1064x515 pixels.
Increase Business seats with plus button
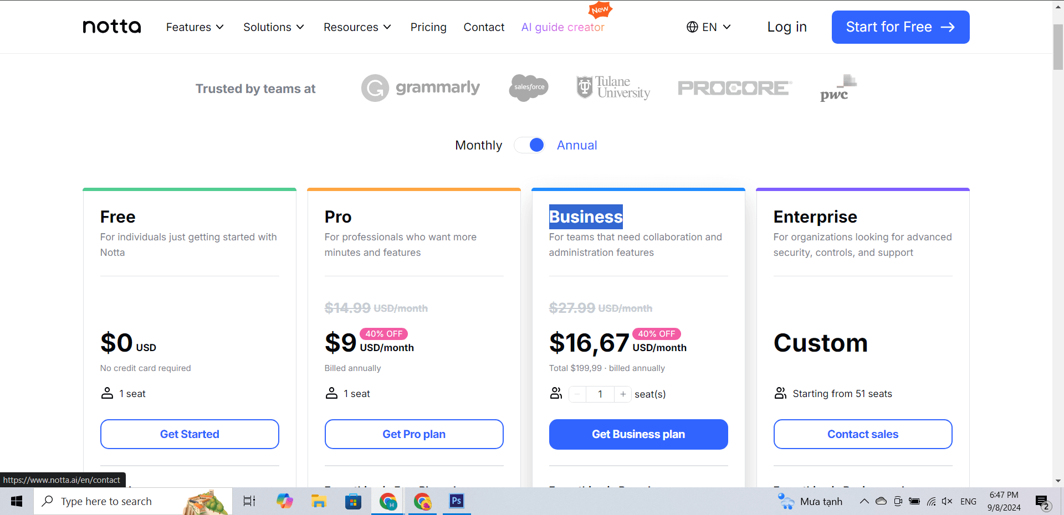pyautogui.click(x=623, y=394)
